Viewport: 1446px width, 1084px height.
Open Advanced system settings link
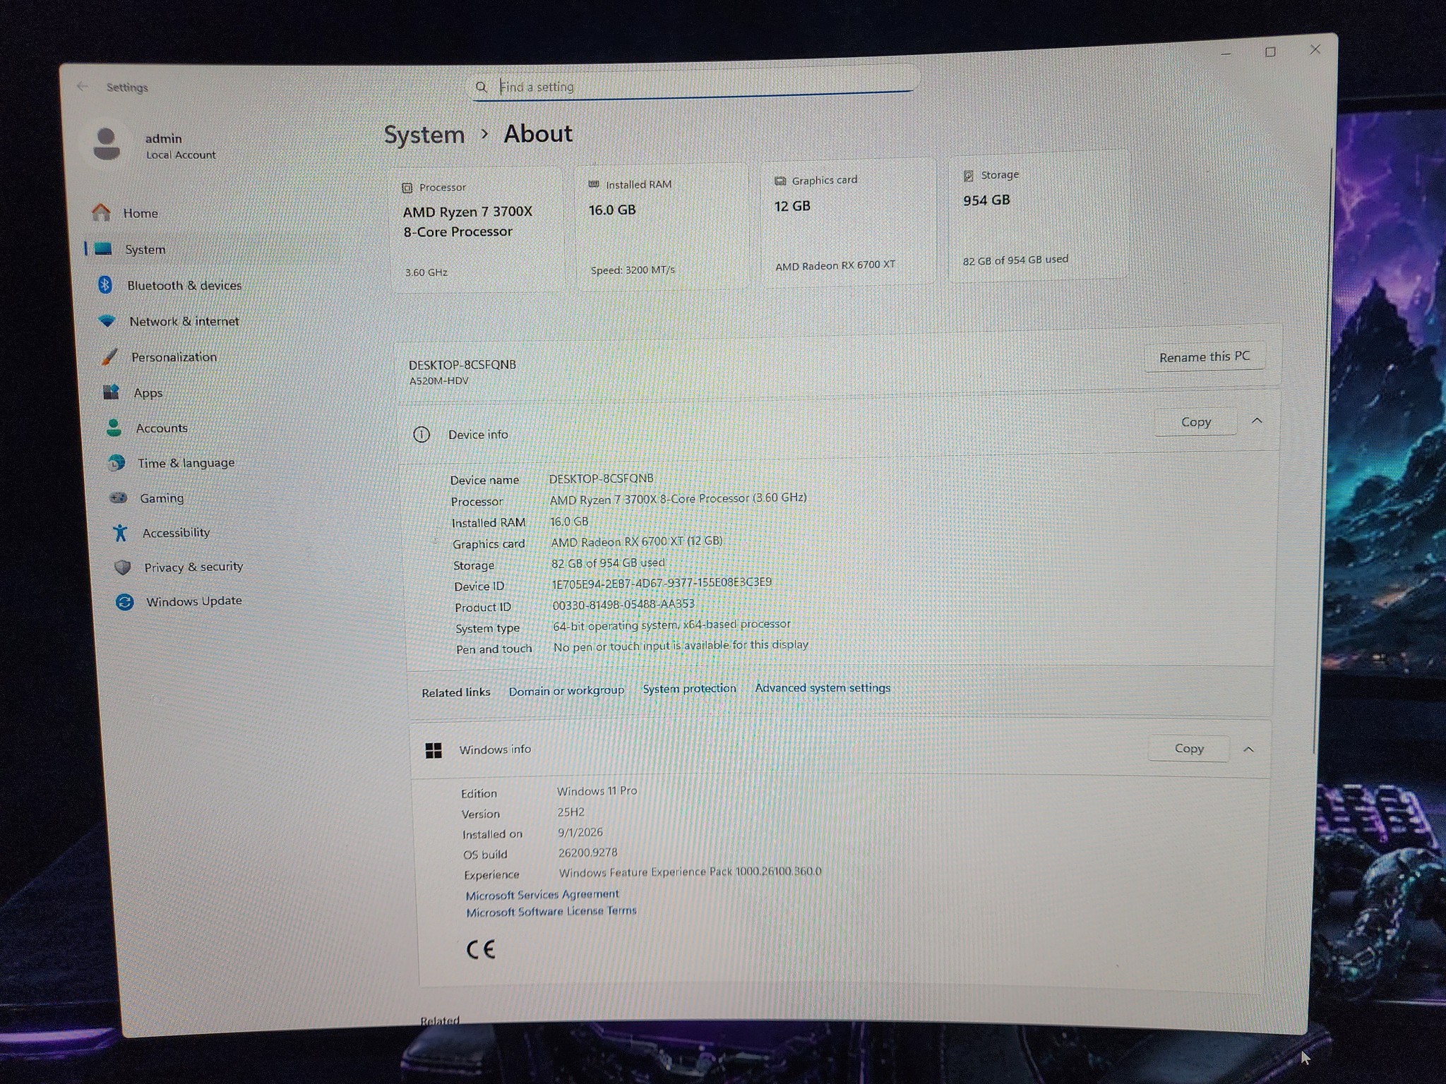(x=823, y=688)
